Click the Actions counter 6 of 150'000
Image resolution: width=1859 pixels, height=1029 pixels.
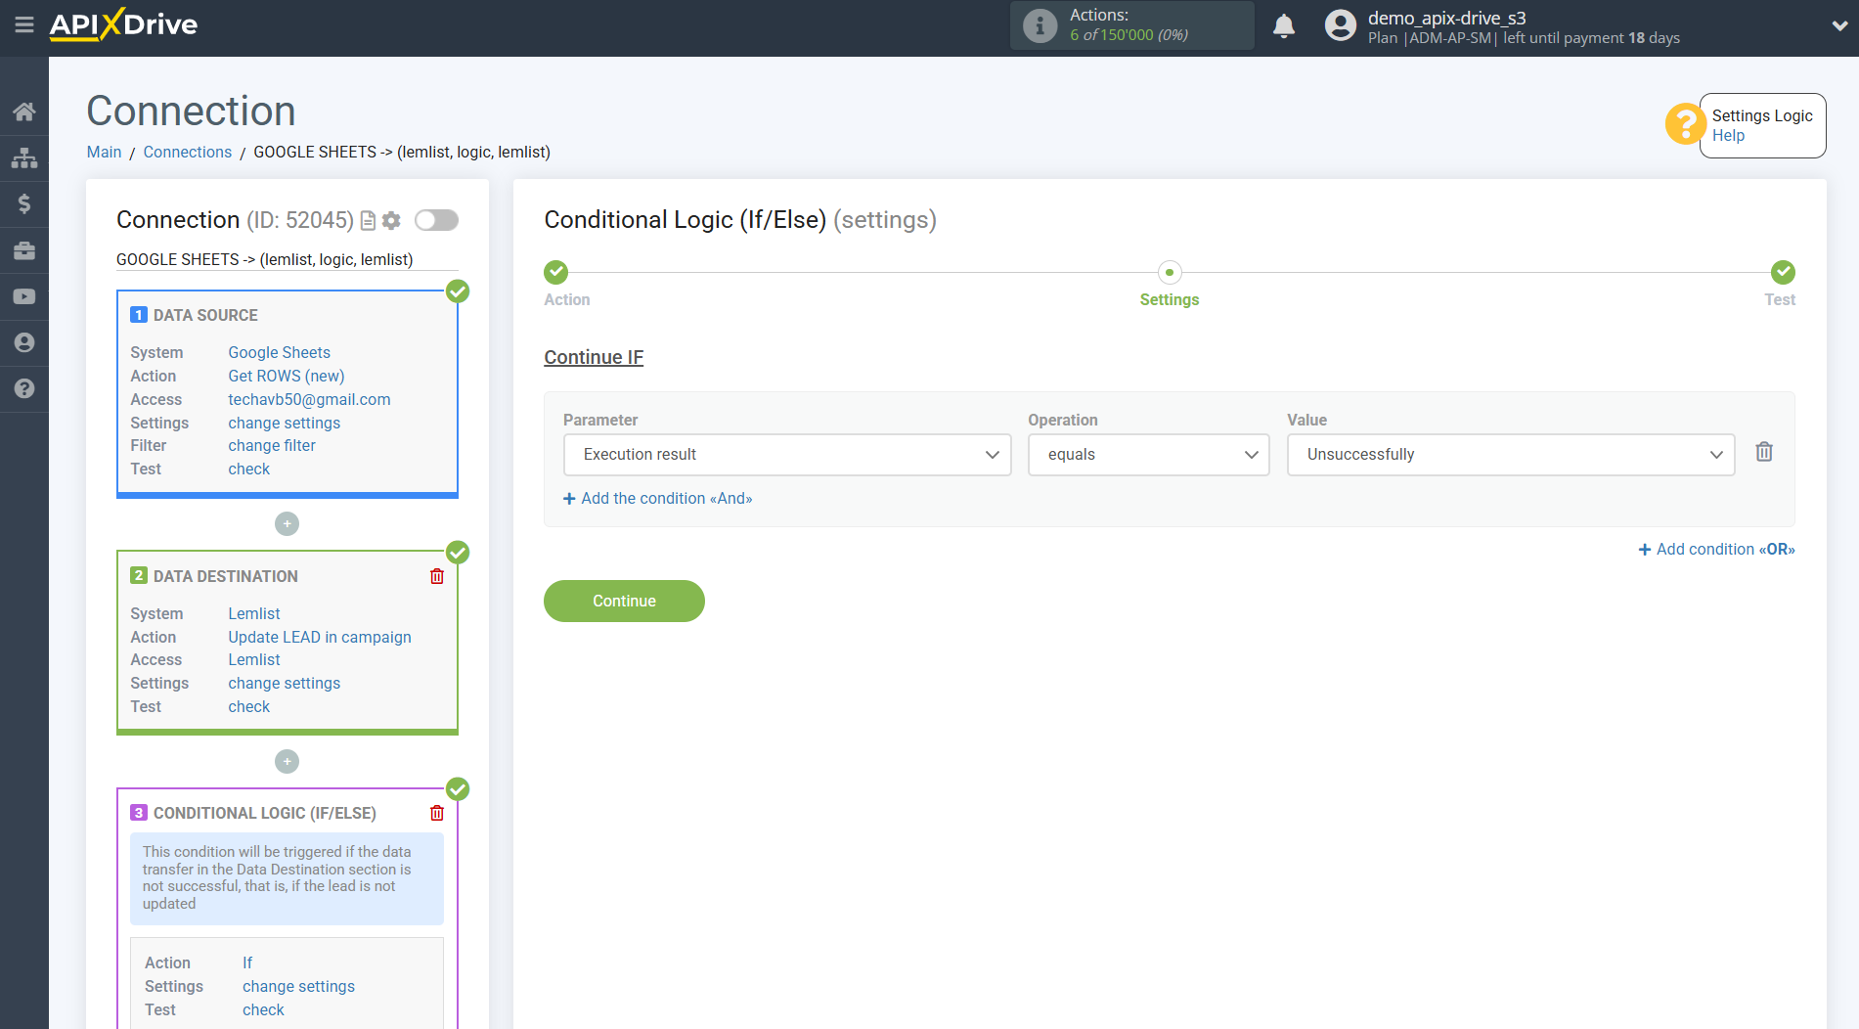(1129, 35)
